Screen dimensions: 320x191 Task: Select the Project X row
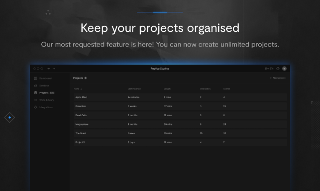point(180,142)
